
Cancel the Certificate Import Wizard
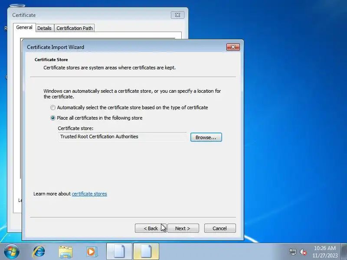tap(220, 228)
